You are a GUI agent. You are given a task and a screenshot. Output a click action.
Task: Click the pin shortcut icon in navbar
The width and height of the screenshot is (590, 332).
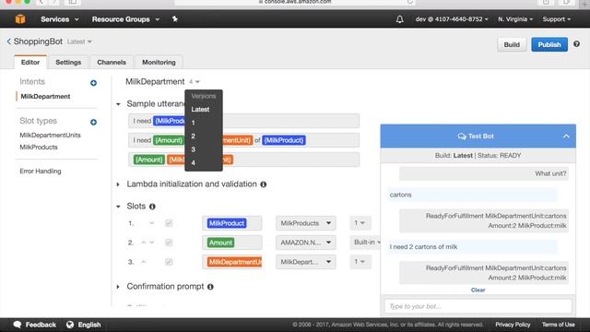pos(175,18)
